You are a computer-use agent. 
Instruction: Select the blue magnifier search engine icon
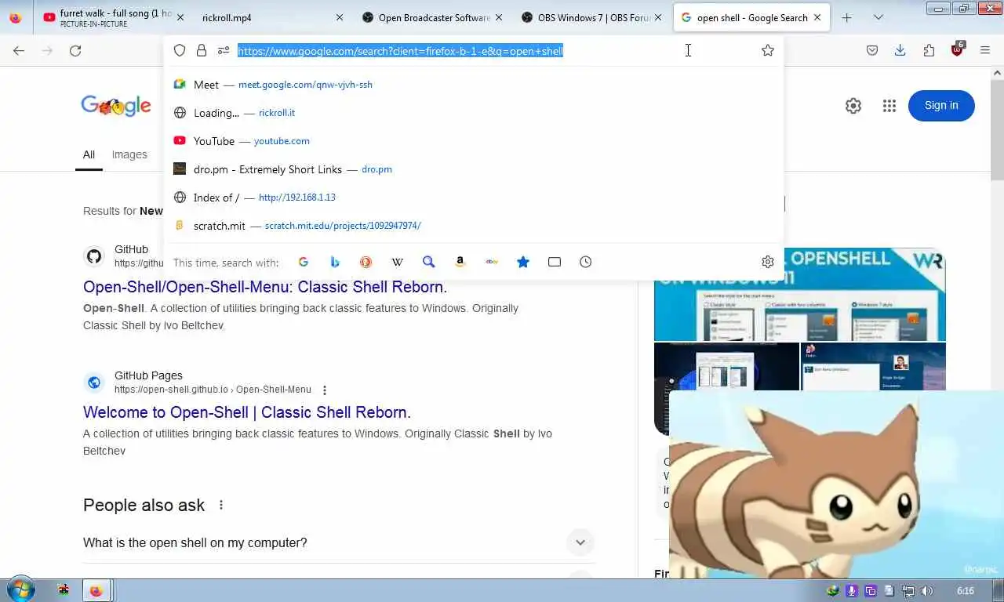428,262
